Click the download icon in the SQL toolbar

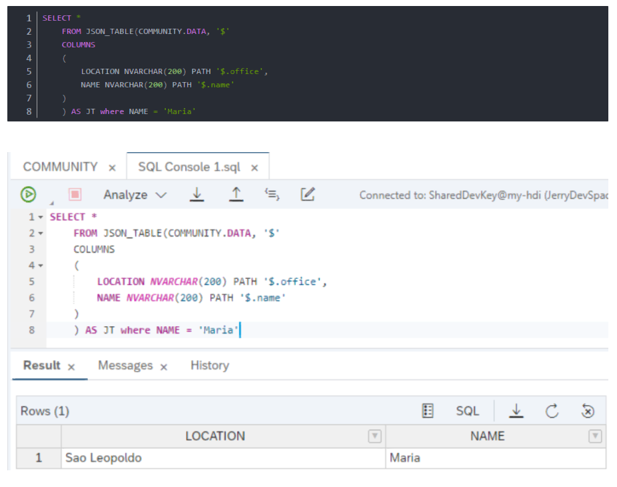[197, 194]
